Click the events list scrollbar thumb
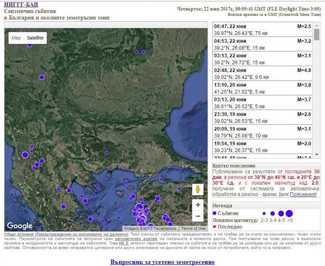Screen dimensions: 325x266 [316, 35]
